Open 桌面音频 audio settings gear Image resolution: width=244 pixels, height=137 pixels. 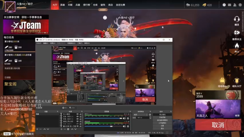coord(128,126)
